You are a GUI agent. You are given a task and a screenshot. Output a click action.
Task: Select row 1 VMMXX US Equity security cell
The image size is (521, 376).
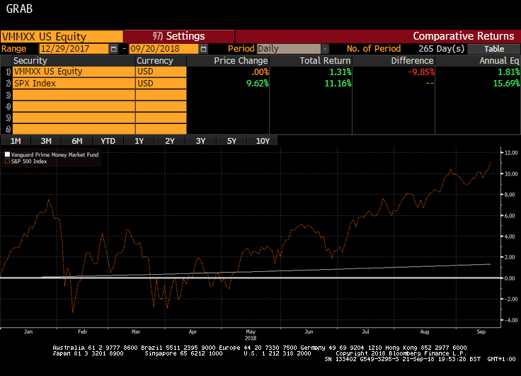(74, 72)
